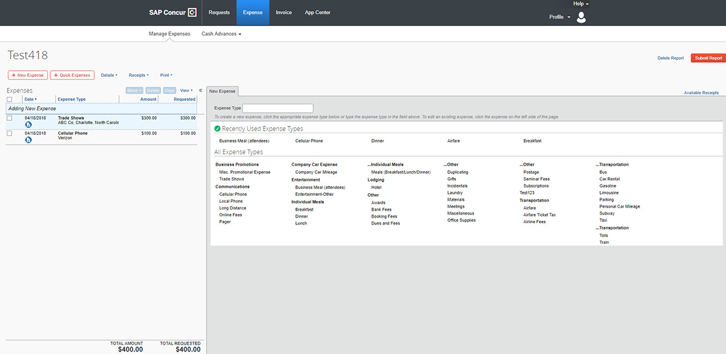Select Hotel under Lodging expense types

pos(376,187)
